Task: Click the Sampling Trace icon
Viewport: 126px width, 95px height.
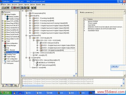Action: 5,54
